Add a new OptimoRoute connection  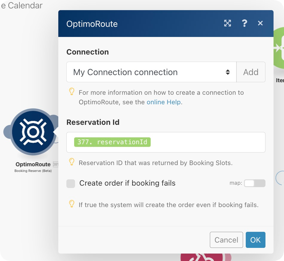[251, 72]
